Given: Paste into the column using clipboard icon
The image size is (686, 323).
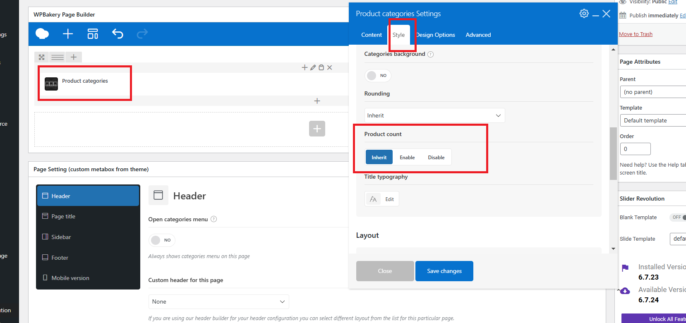Looking at the screenshot, I should (321, 67).
